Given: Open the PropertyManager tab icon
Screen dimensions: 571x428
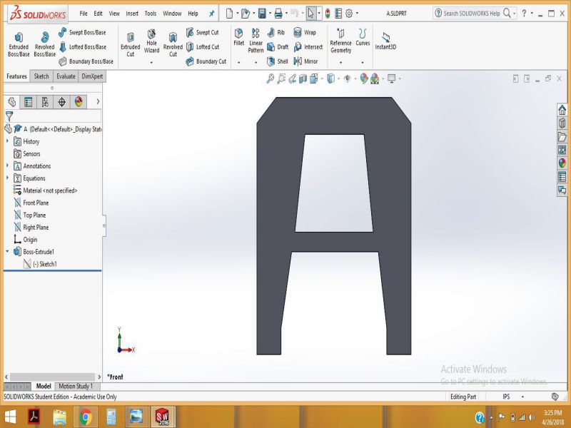Looking at the screenshot, I should (28, 102).
